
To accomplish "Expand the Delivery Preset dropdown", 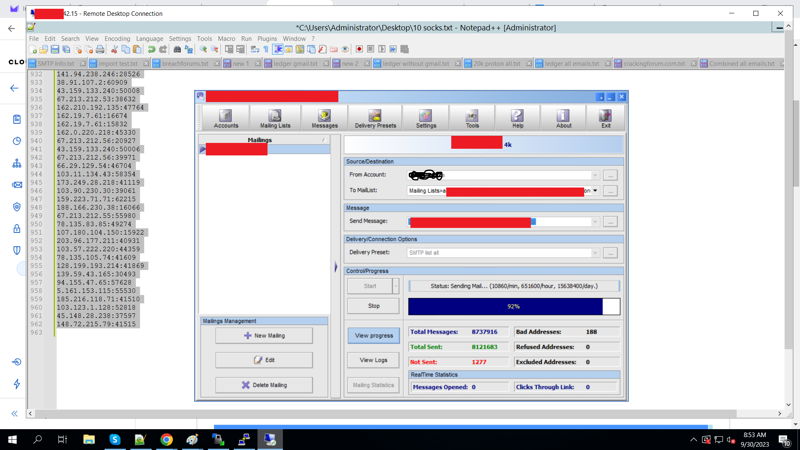I will pos(595,253).
